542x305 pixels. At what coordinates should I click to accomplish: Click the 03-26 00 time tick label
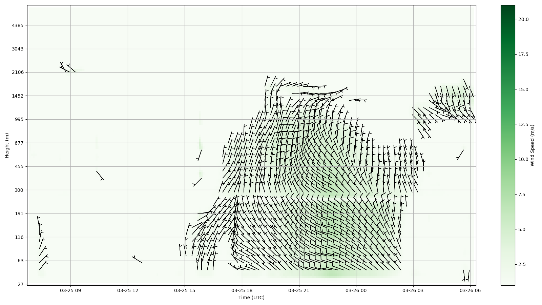(x=356, y=290)
